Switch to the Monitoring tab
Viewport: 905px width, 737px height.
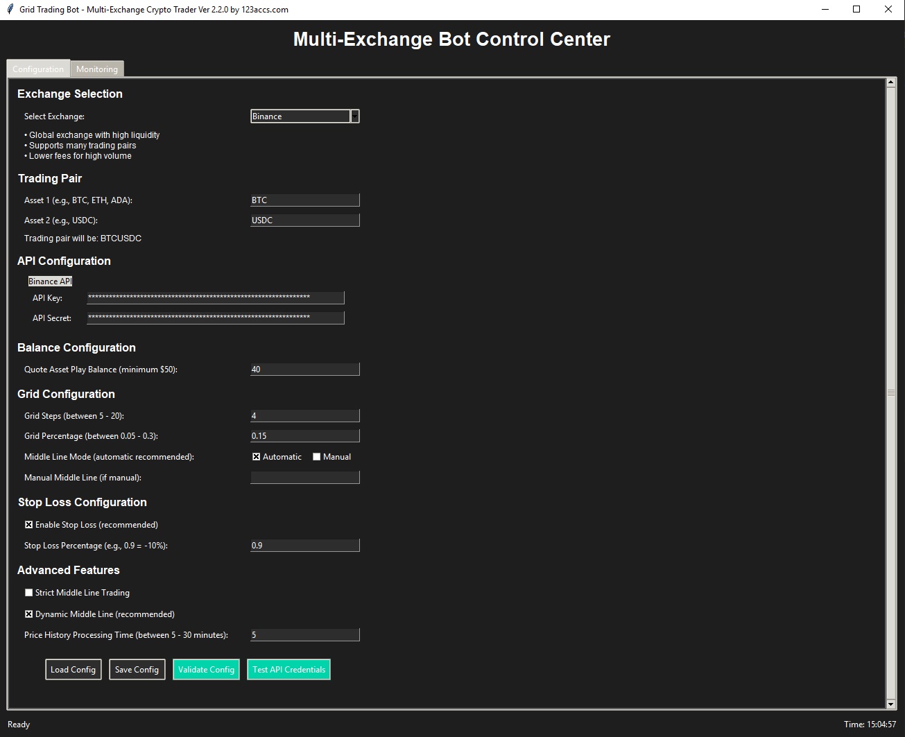[97, 69]
